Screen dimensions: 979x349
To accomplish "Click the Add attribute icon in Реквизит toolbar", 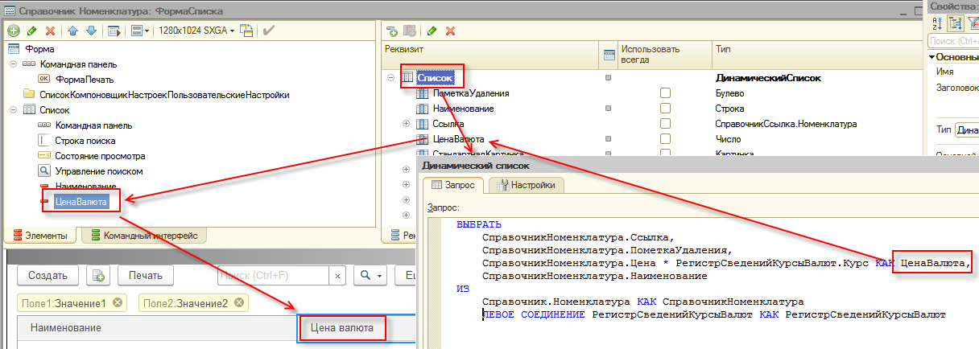I will (392, 31).
